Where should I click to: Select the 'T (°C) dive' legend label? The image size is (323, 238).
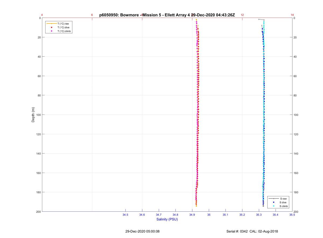tap(64, 27)
